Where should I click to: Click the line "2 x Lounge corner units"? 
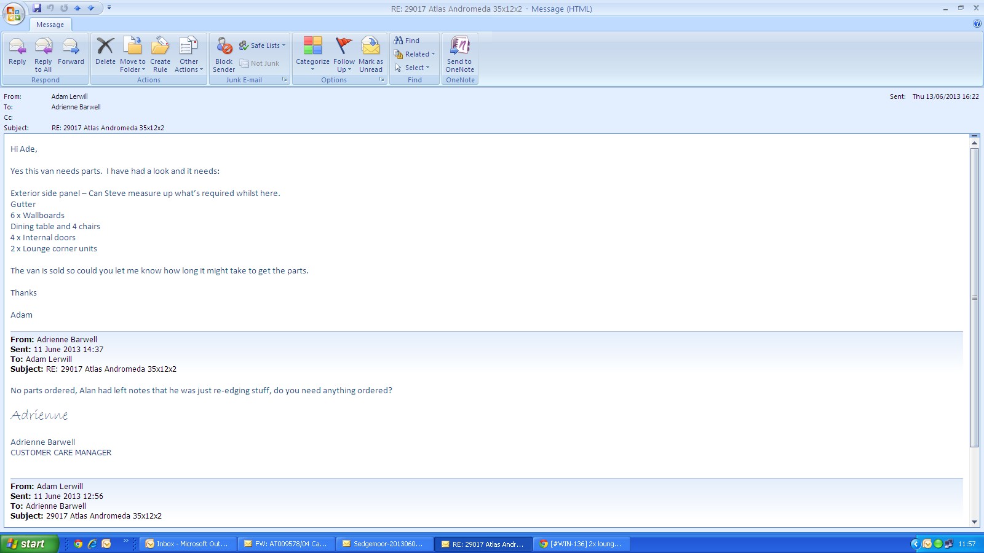click(54, 249)
